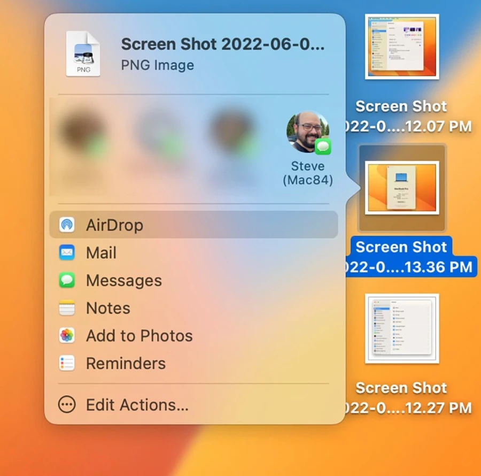Click the Mail envelope icon
The width and height of the screenshot is (481, 476).
click(x=67, y=252)
